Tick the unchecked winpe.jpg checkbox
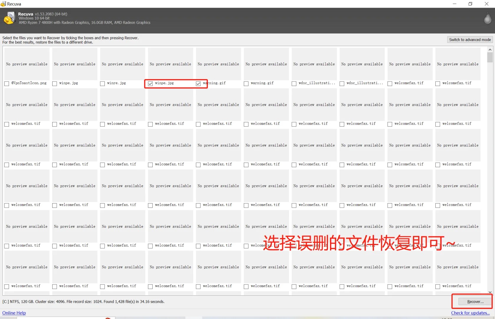The height and width of the screenshot is (319, 495). point(55,84)
